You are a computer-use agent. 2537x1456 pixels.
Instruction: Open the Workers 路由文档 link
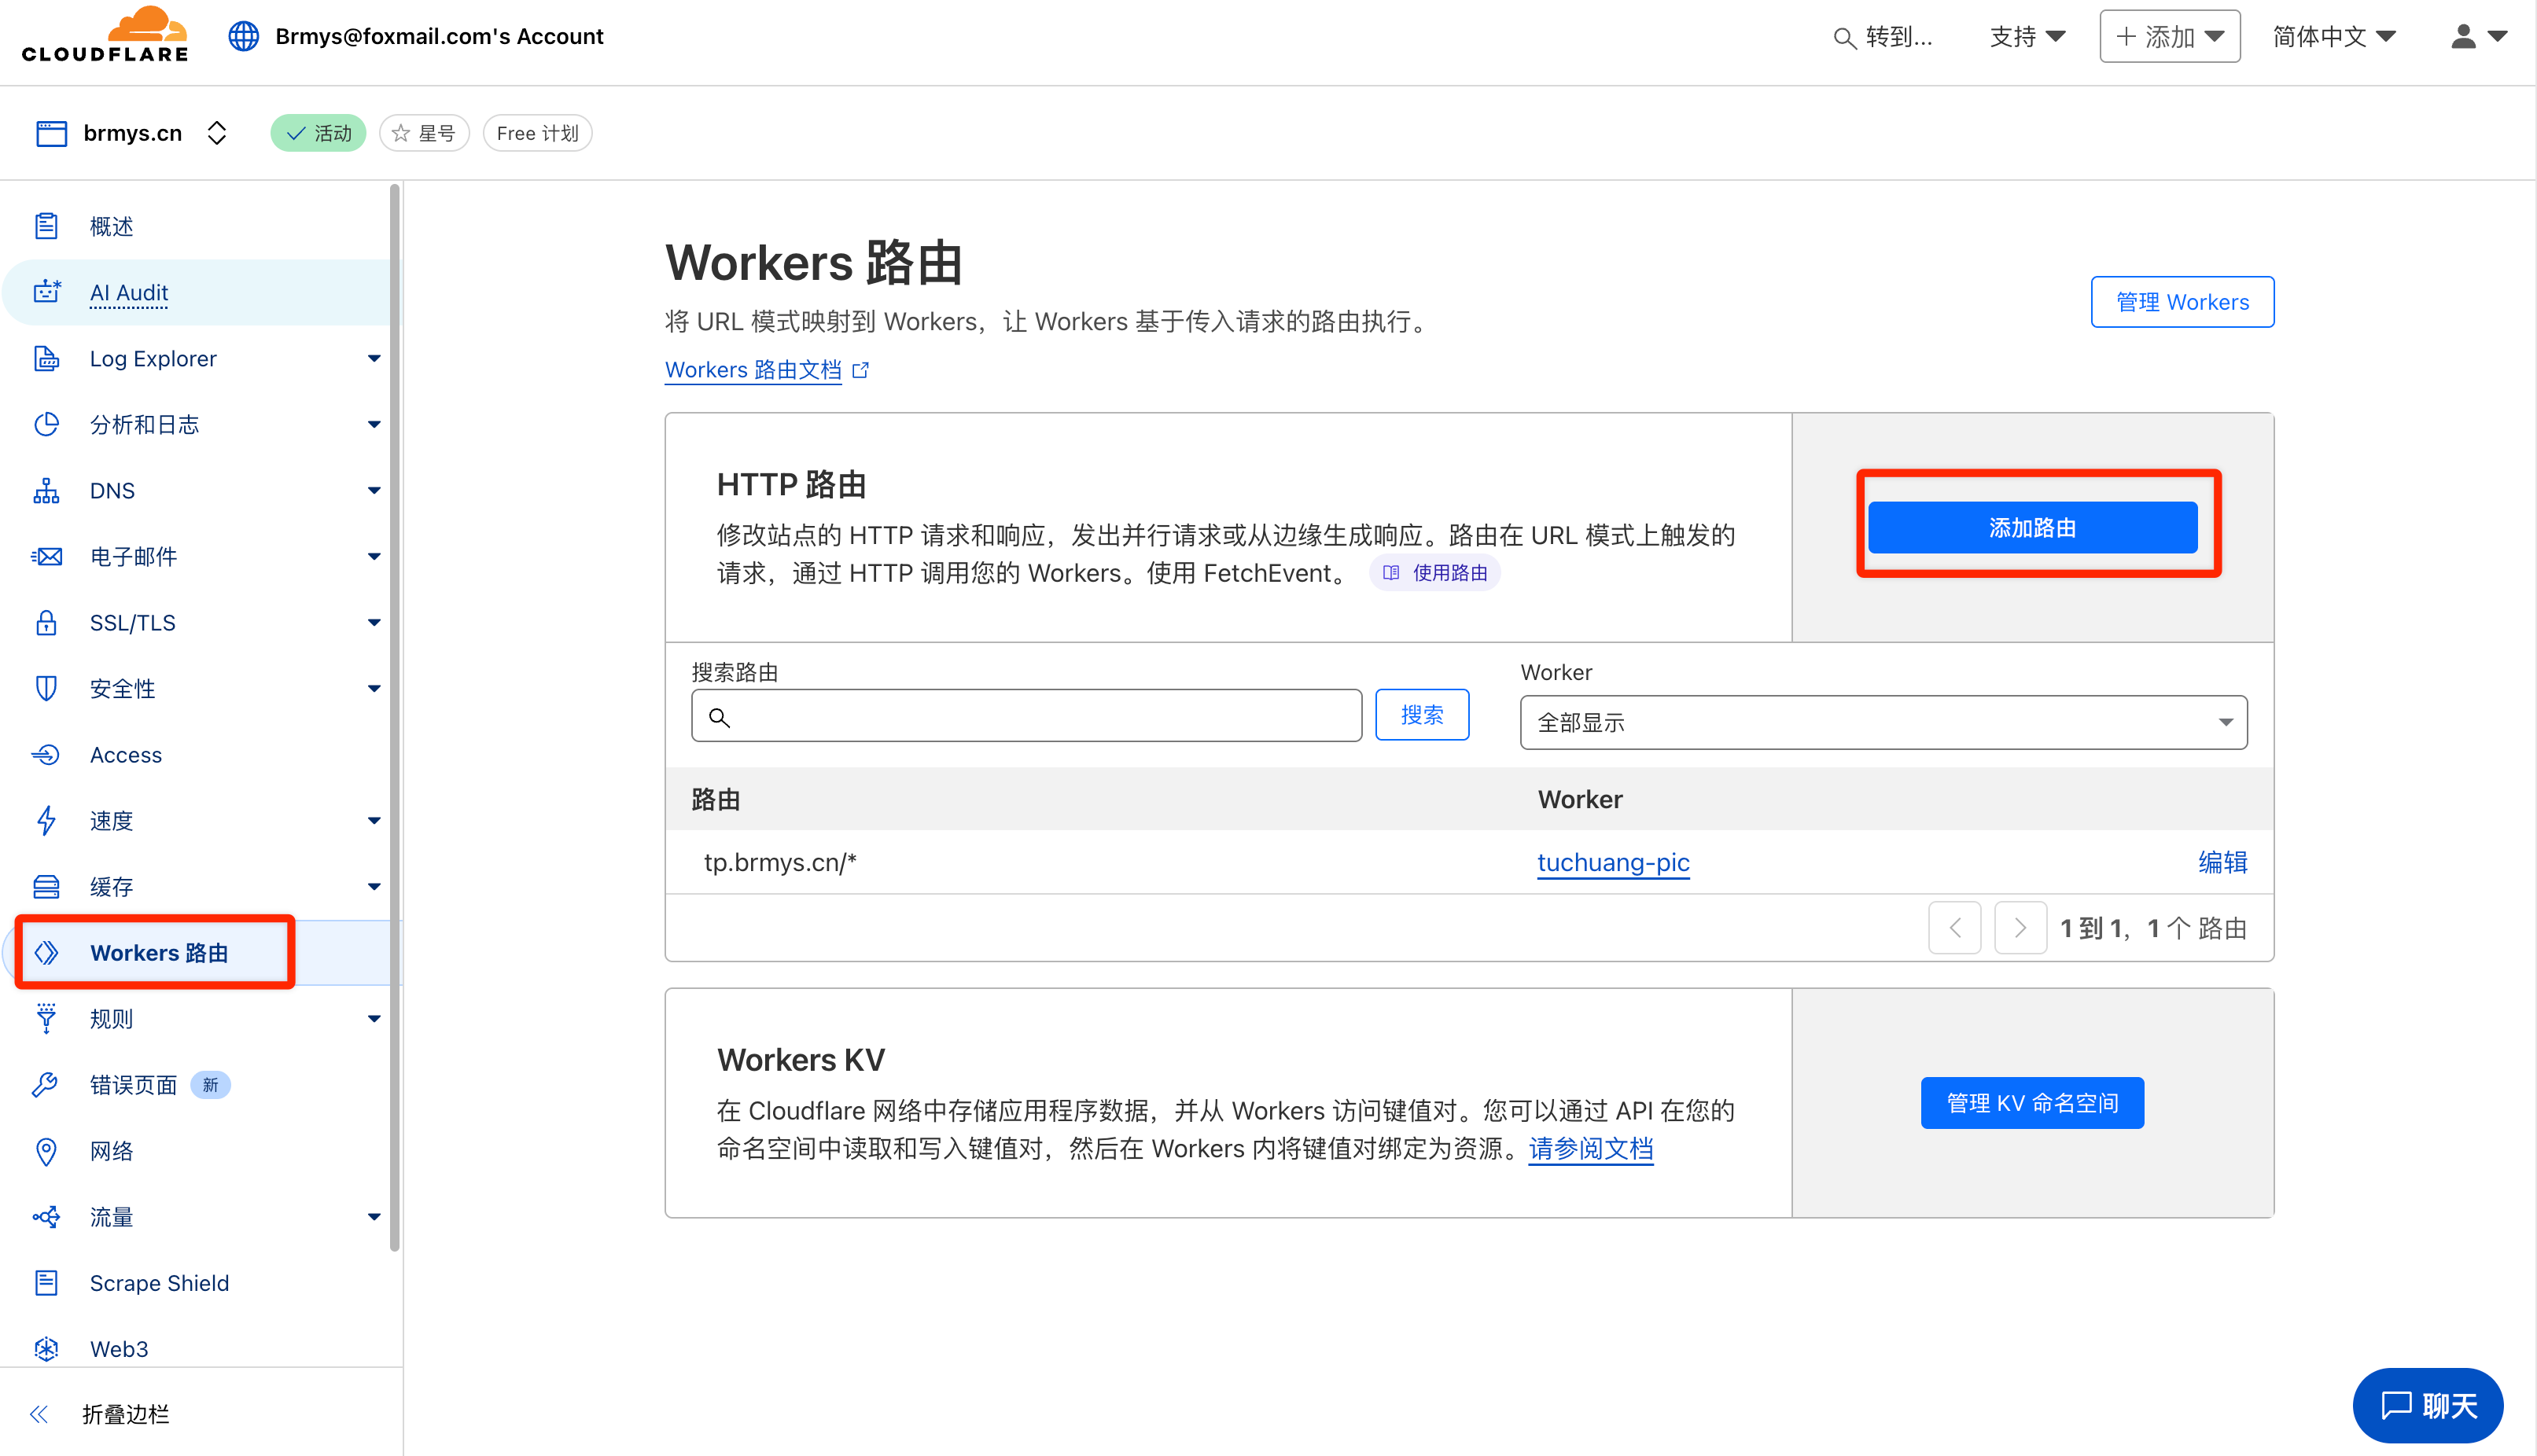753,370
